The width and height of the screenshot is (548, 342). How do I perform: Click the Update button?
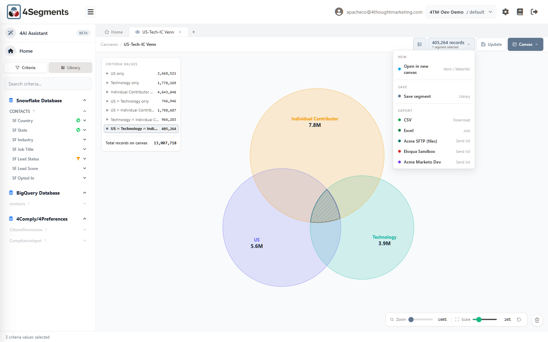coord(491,44)
